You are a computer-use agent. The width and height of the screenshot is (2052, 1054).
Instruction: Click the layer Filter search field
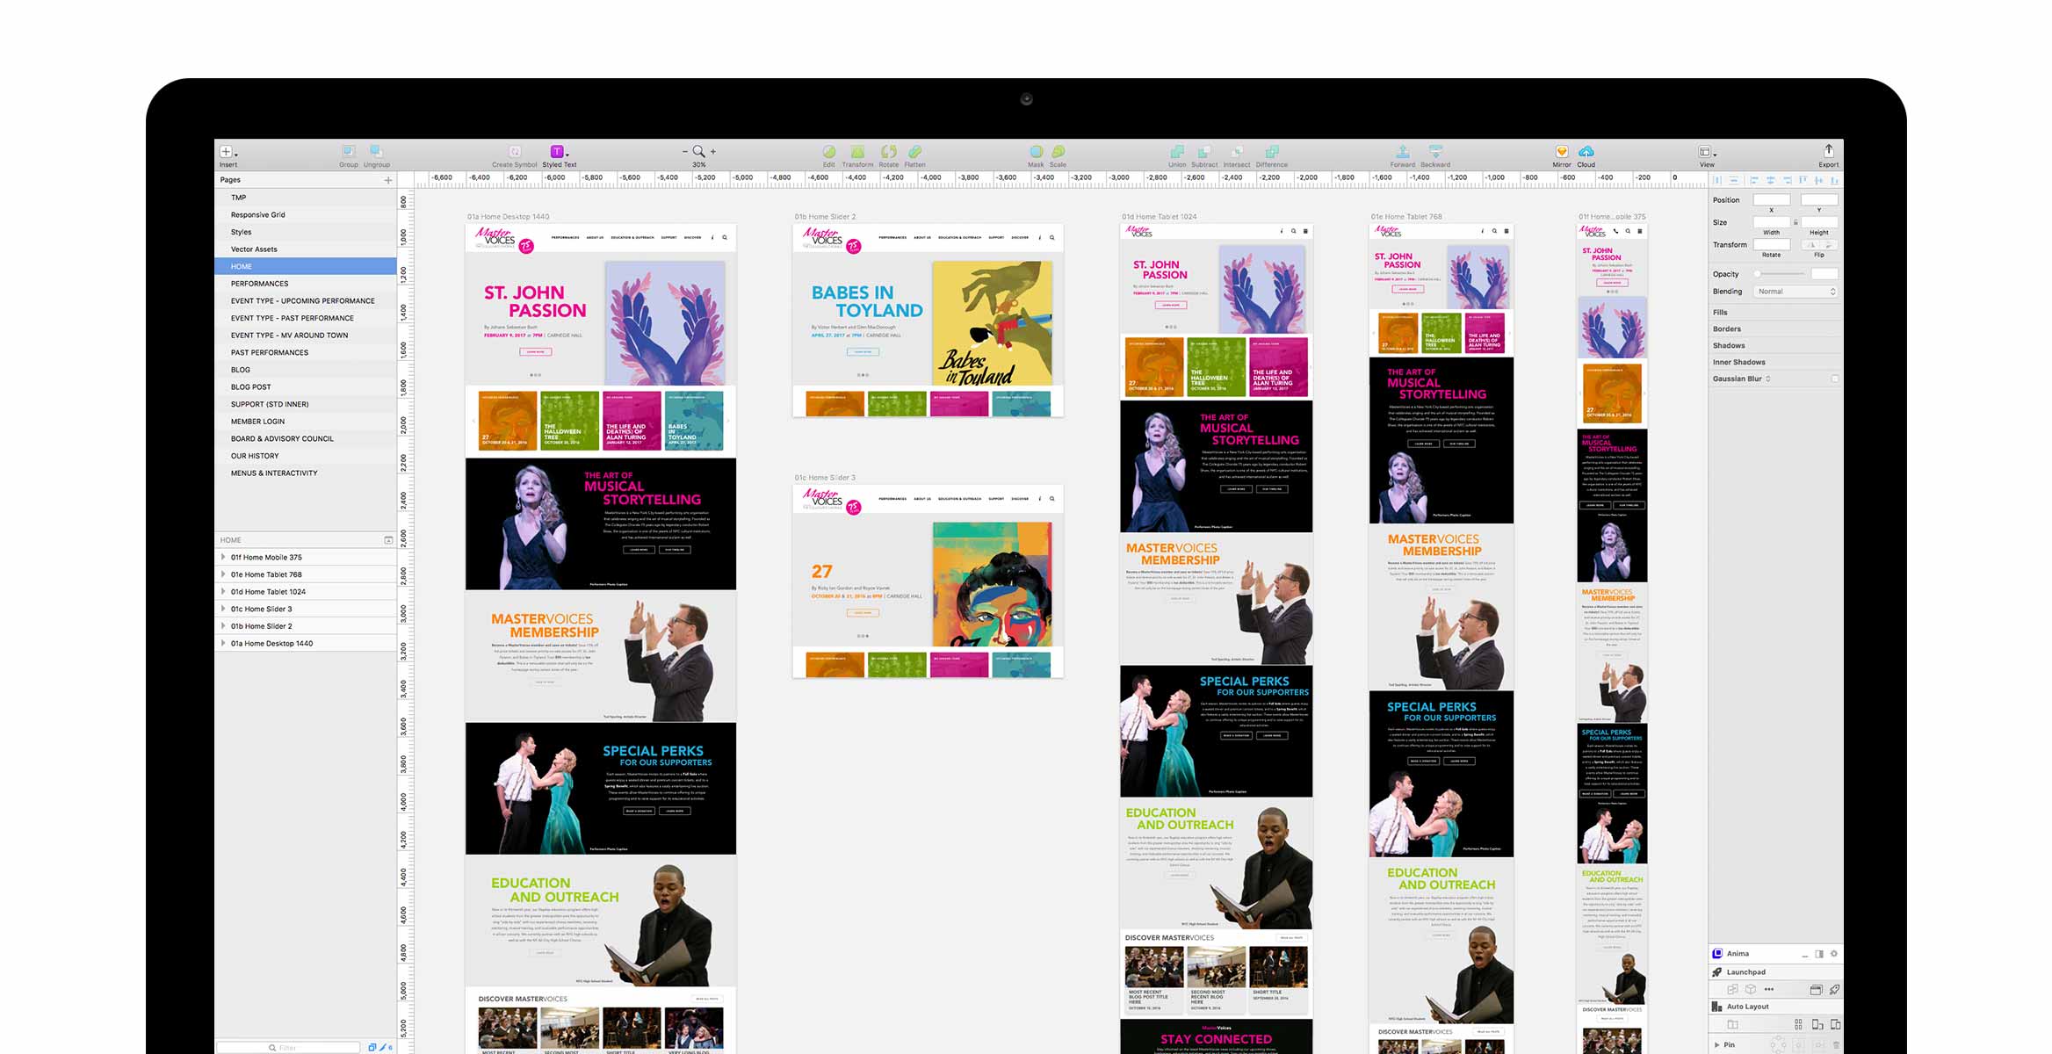pyautogui.click(x=288, y=1047)
